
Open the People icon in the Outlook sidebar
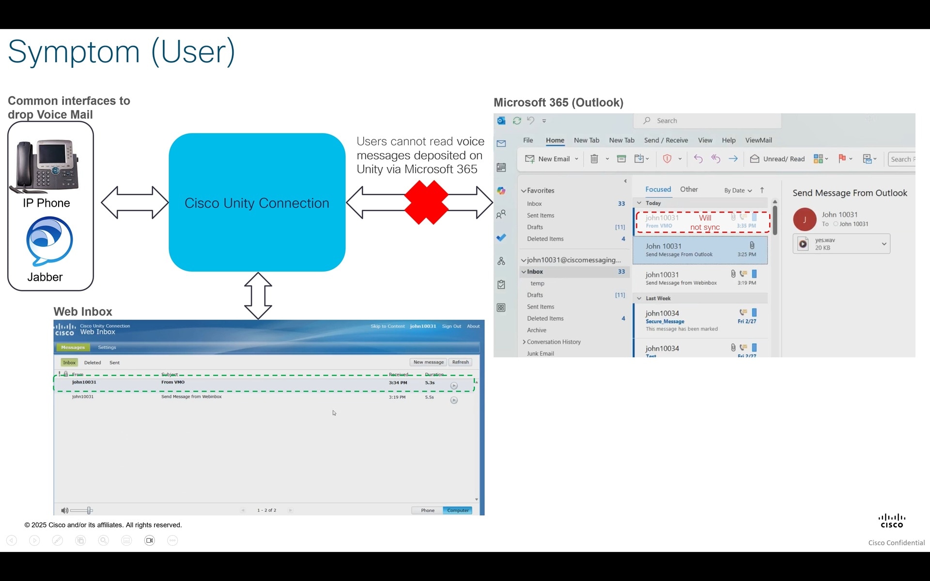[x=501, y=214]
